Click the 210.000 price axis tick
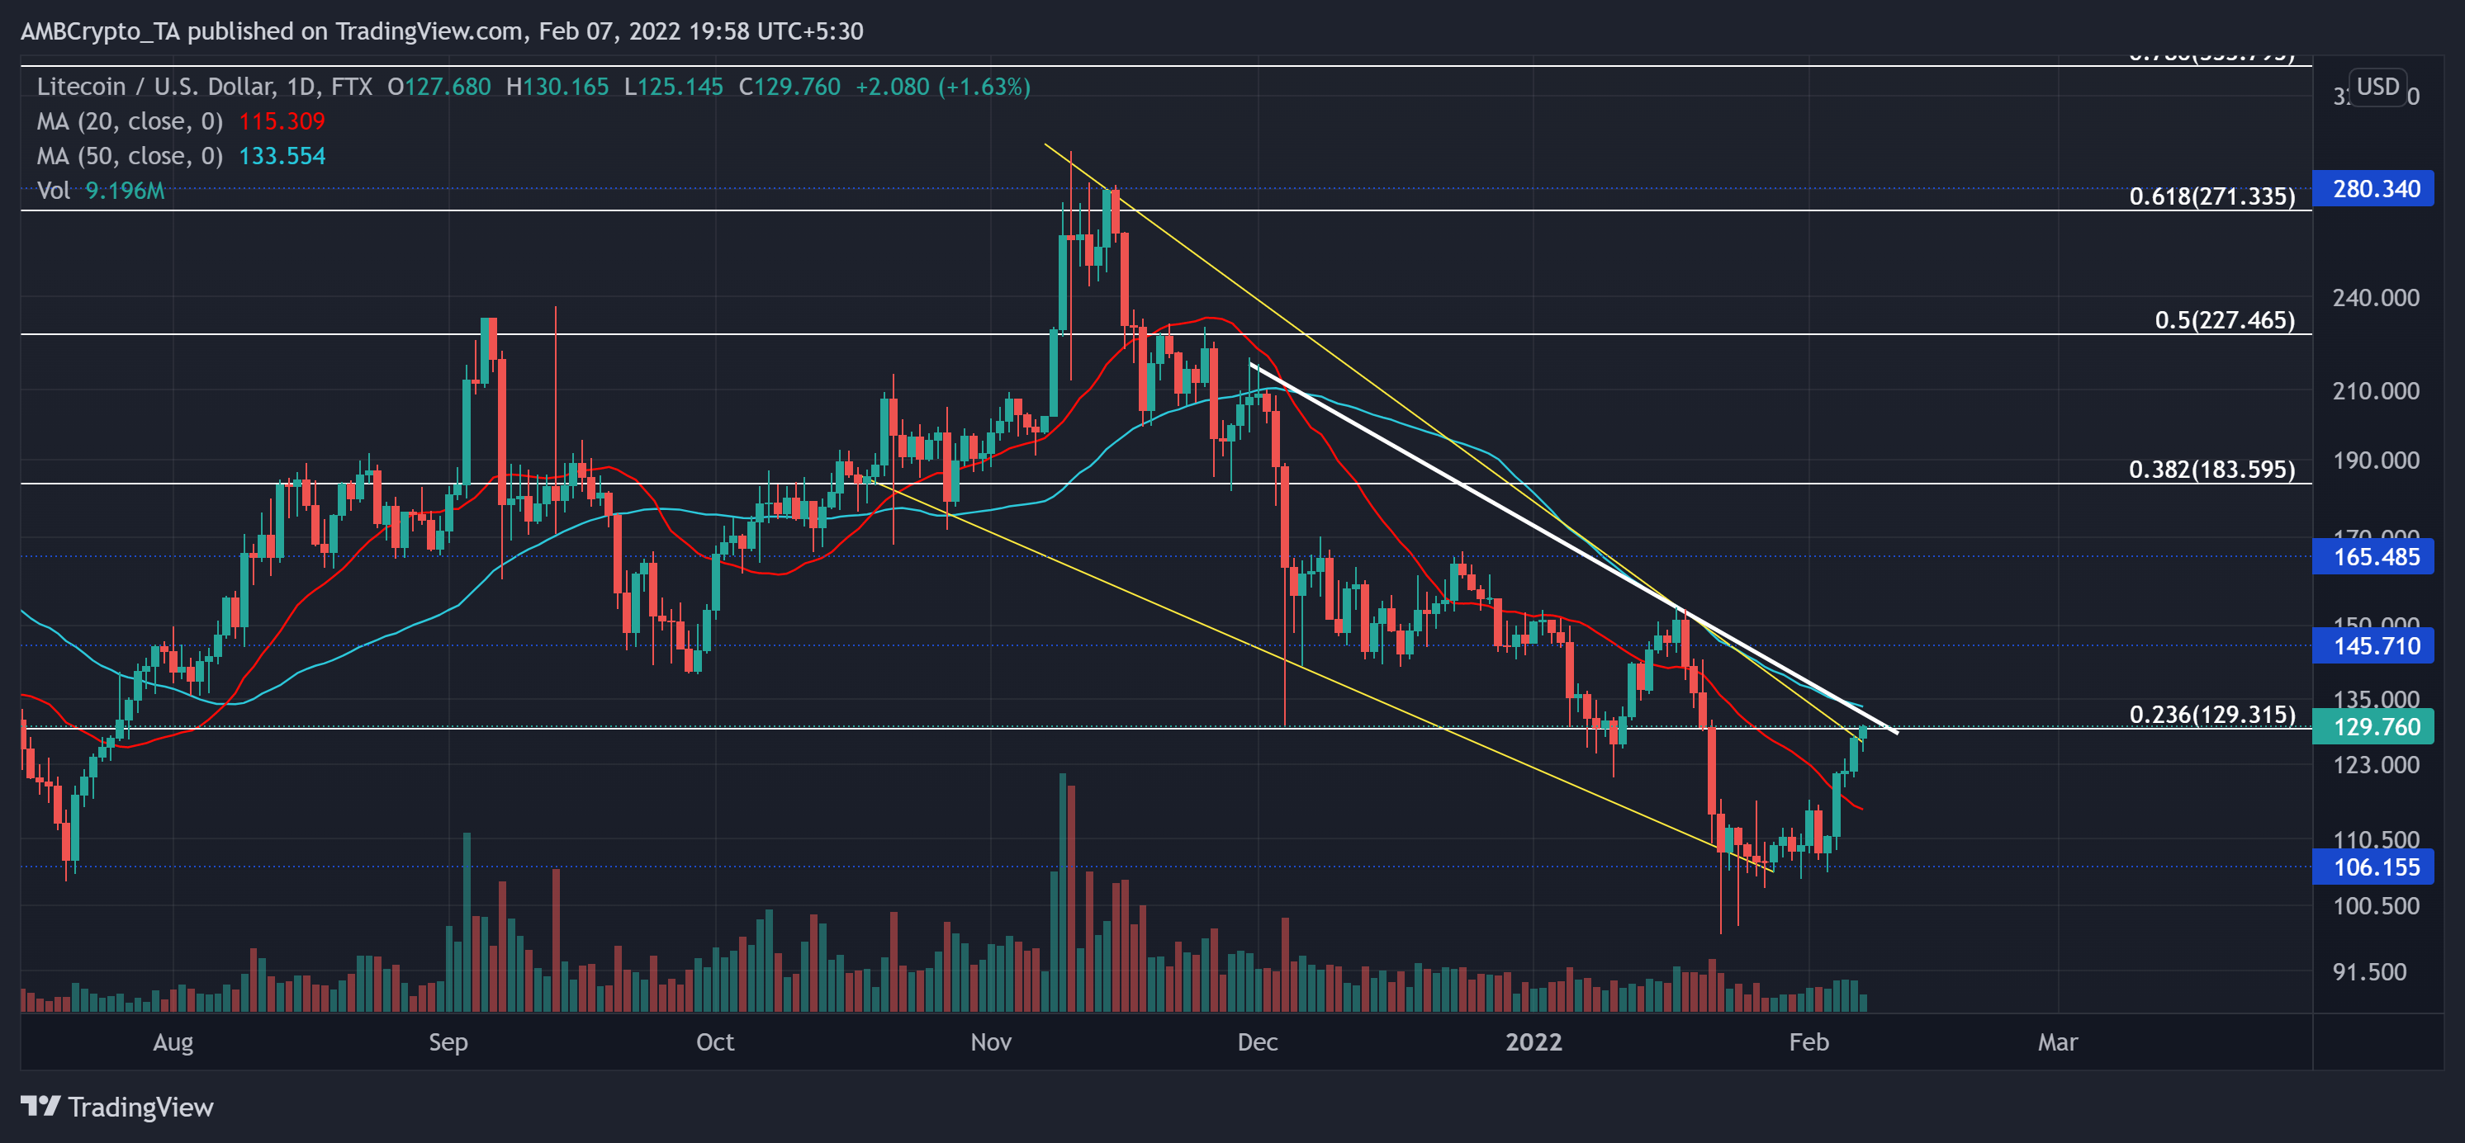Screen dimensions: 2465x1143 [2375, 390]
